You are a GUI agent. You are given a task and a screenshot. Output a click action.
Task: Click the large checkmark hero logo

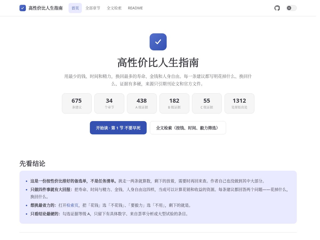(x=158, y=42)
